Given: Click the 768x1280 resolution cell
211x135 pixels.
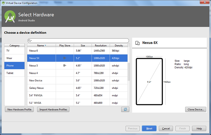Looking at the screenshot, I should pos(101,73).
